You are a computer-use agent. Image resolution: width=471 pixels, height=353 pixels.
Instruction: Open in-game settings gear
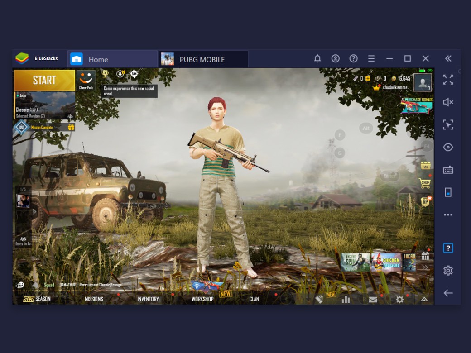coord(399,299)
